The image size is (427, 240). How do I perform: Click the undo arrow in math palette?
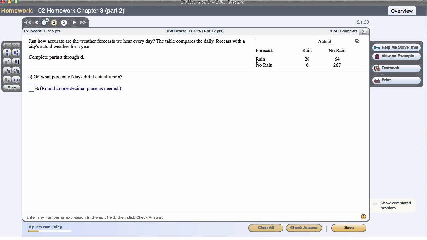7,45
